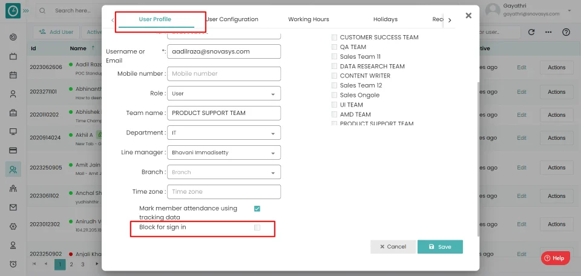Click the dialog's vertical scrollbar
This screenshot has height=276, width=581.
[479, 159]
